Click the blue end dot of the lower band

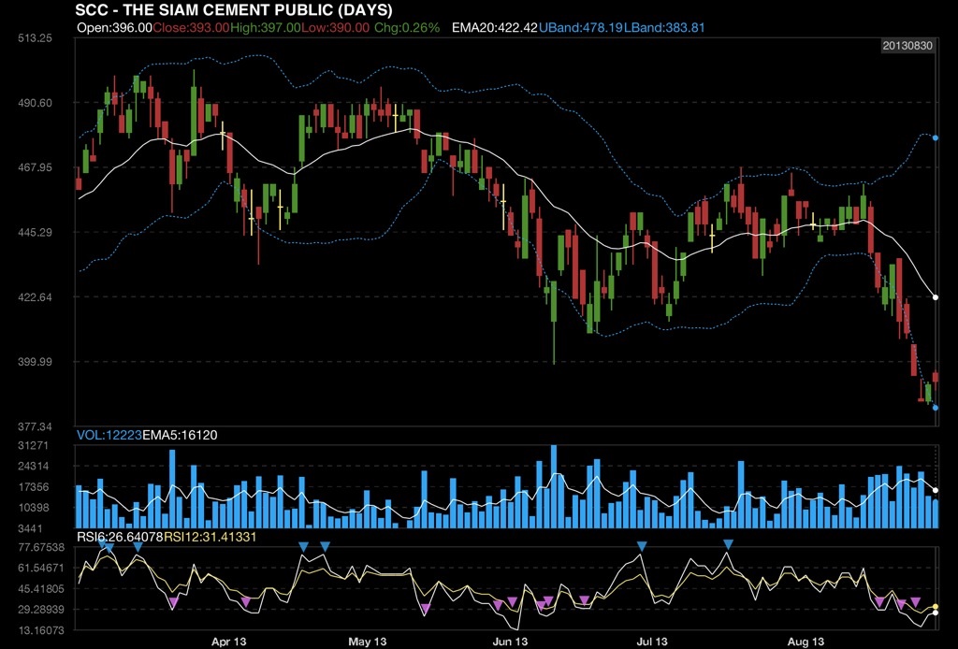935,407
